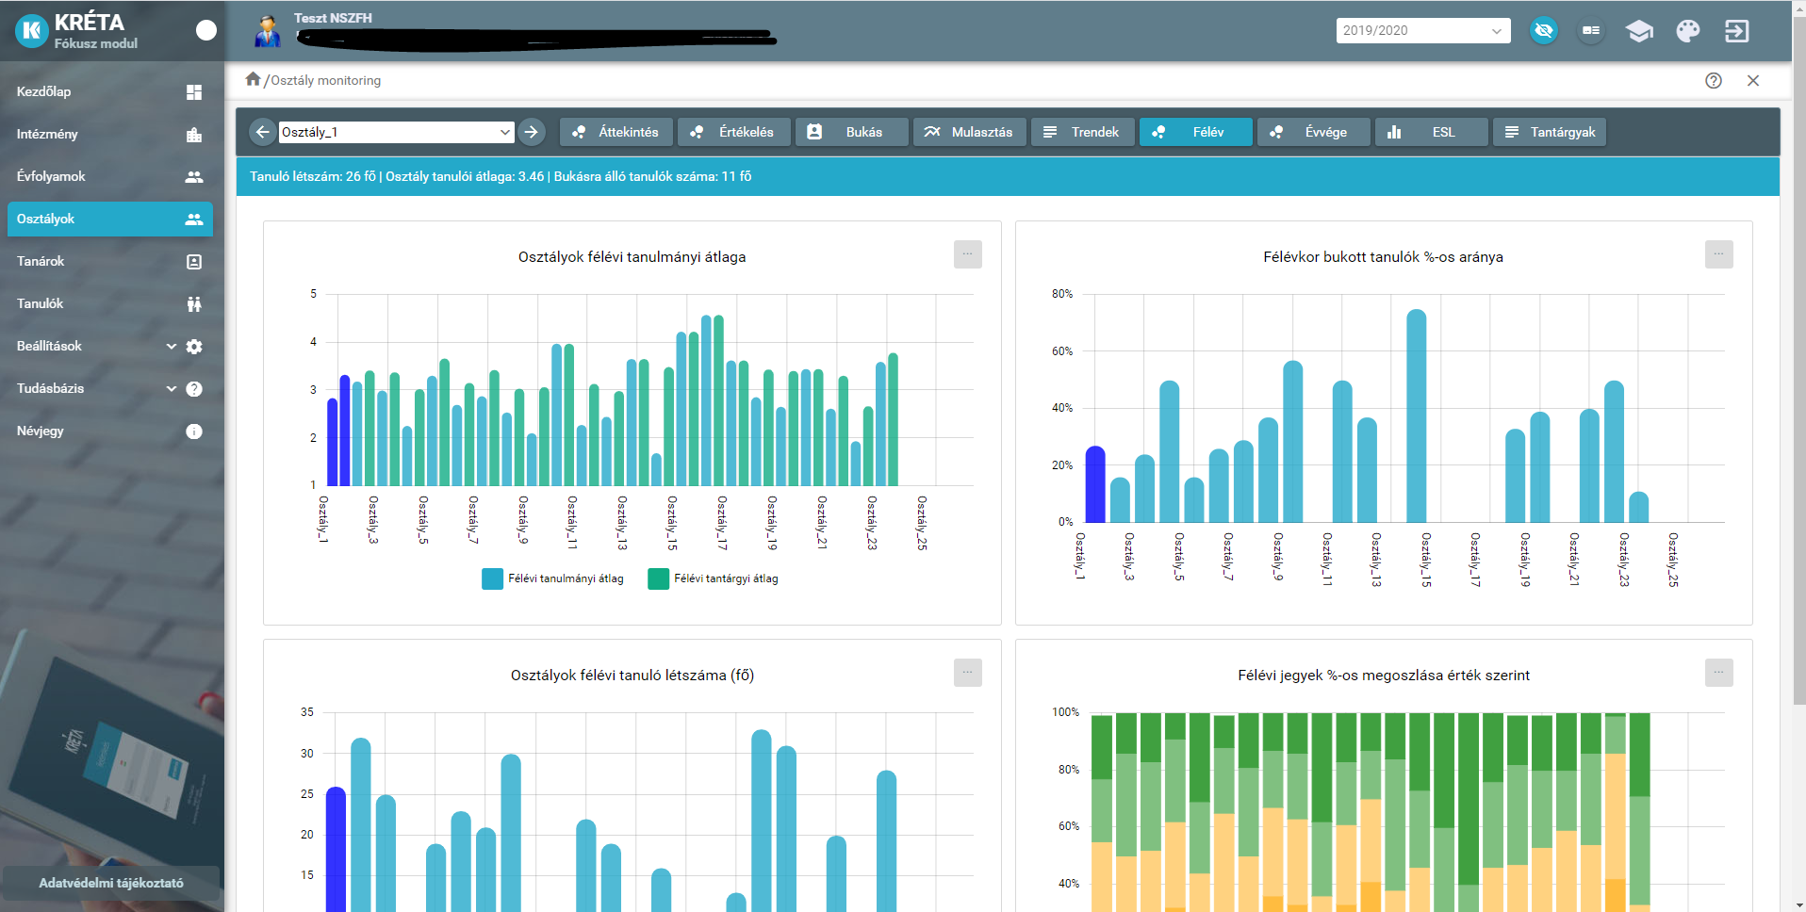Toggle the sidebar collapse circle button
Viewport: 1806px width, 912px height.
pyautogui.click(x=206, y=30)
